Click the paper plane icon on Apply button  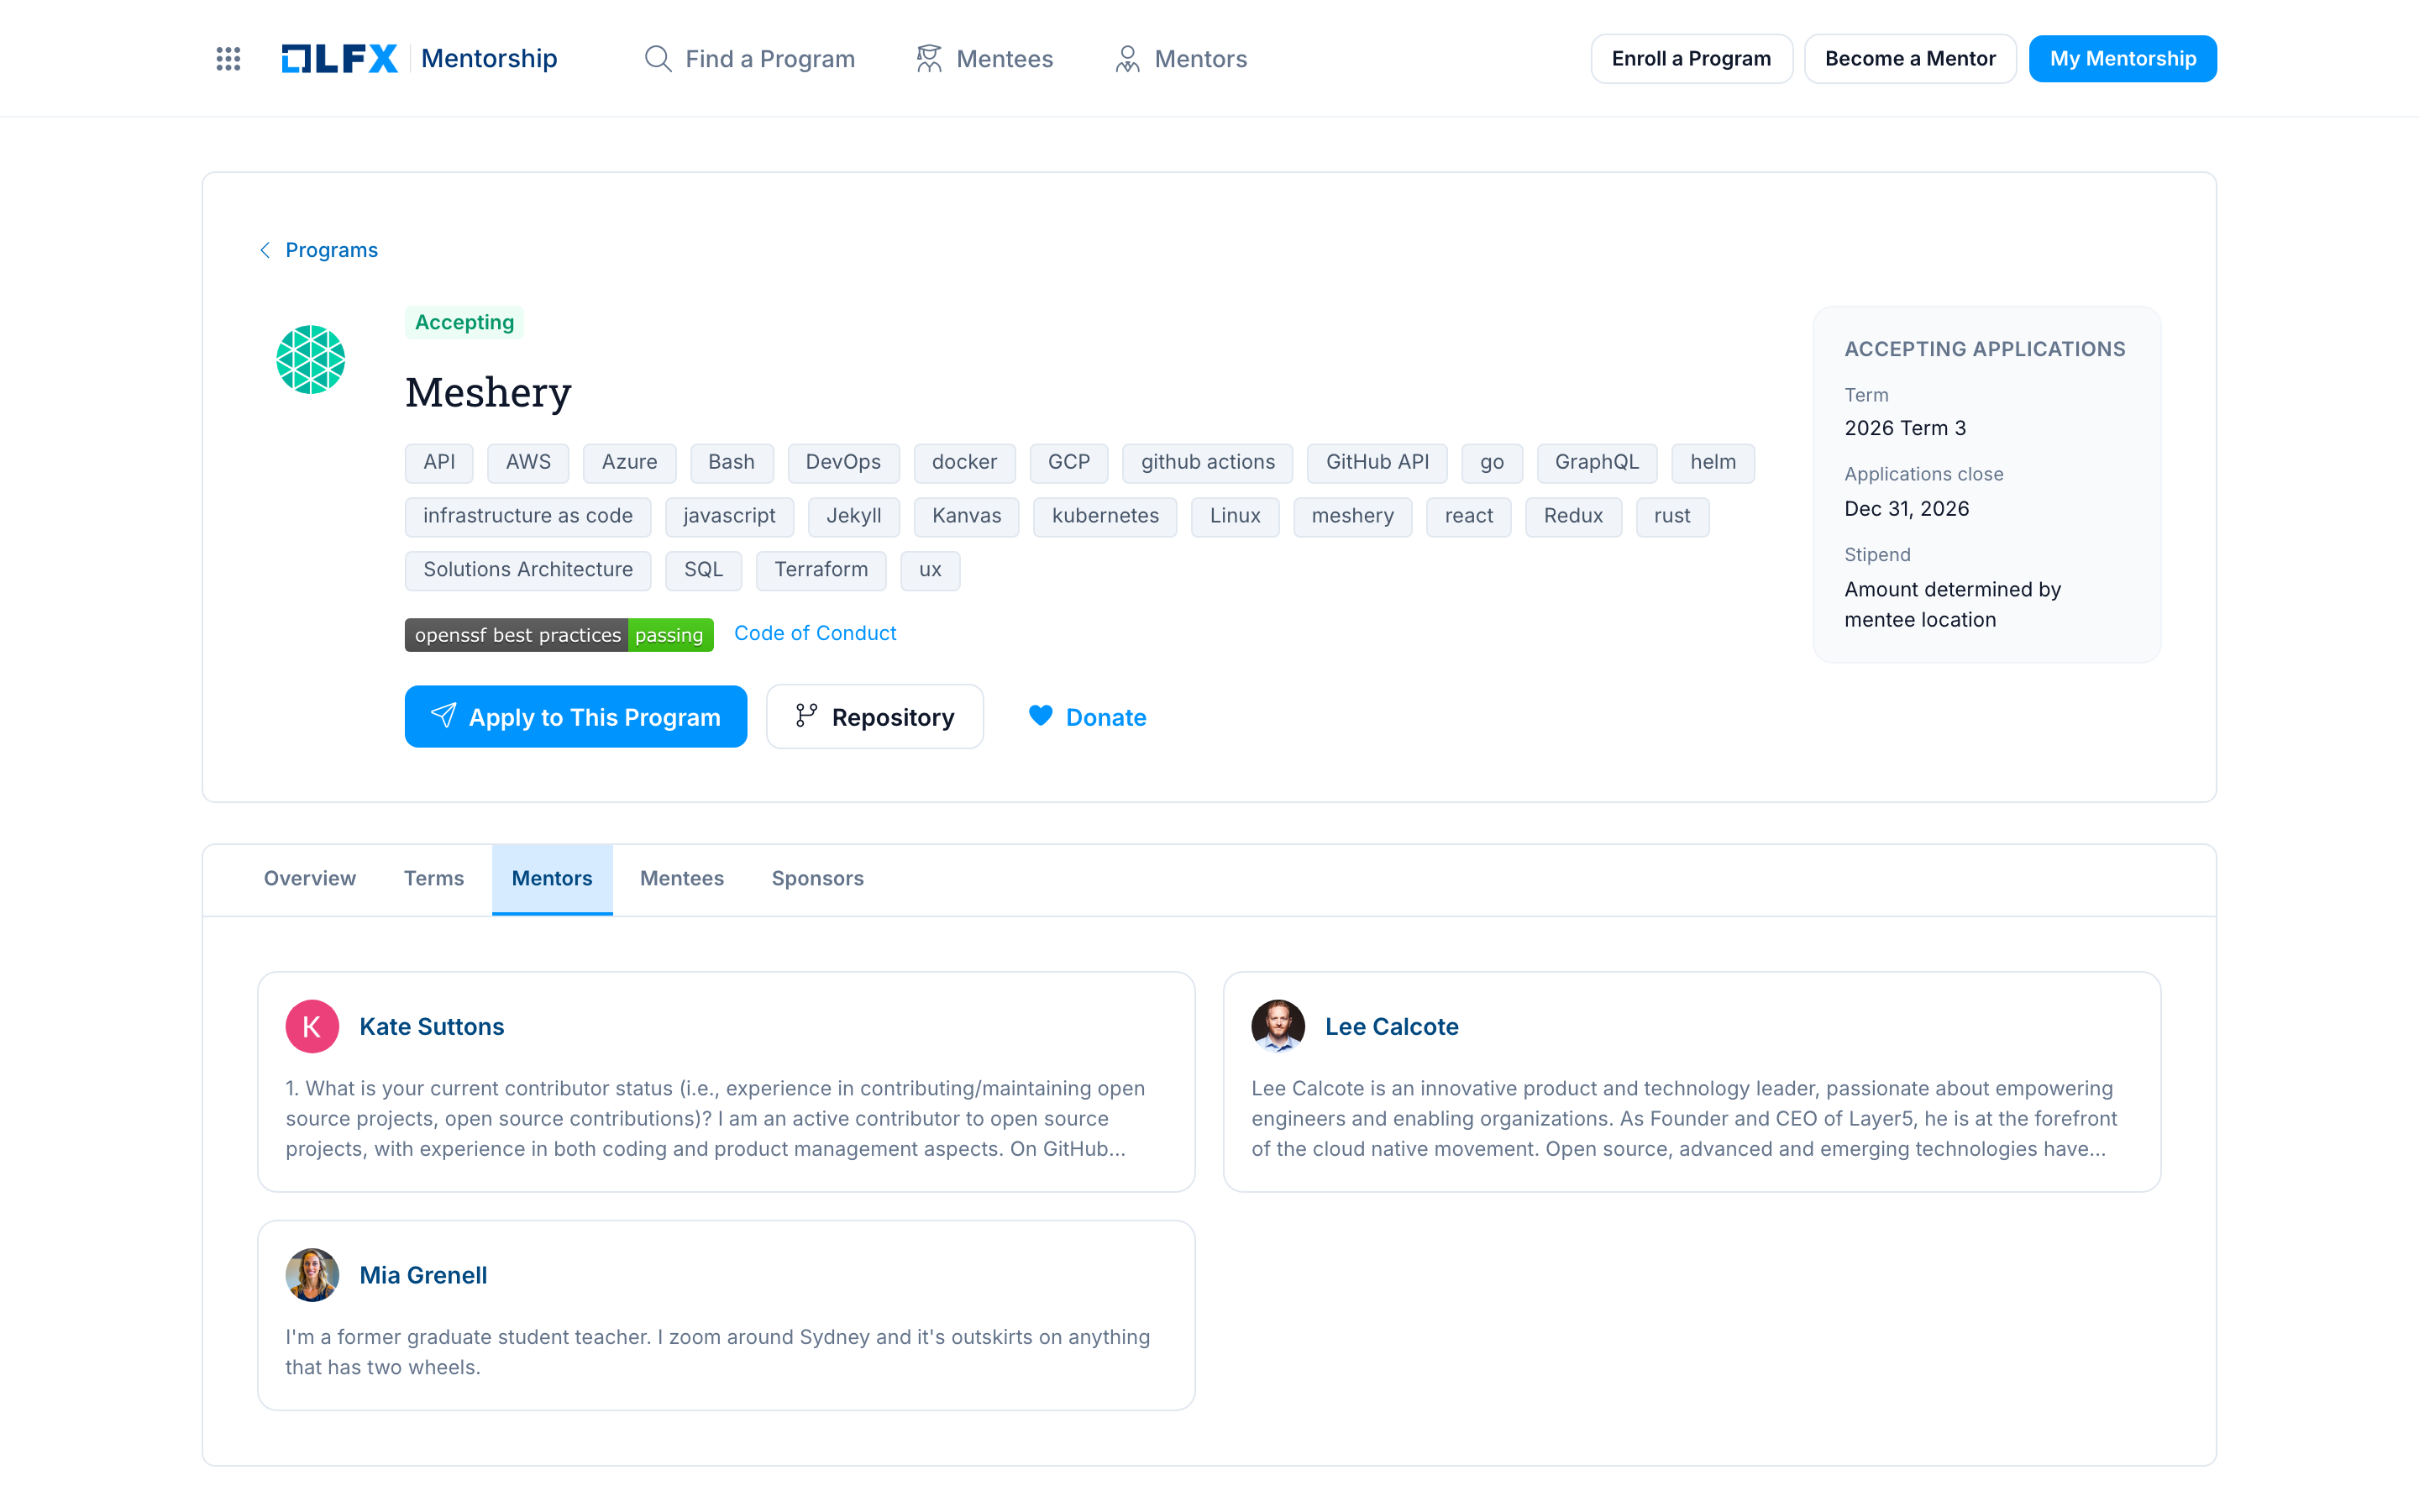click(443, 716)
